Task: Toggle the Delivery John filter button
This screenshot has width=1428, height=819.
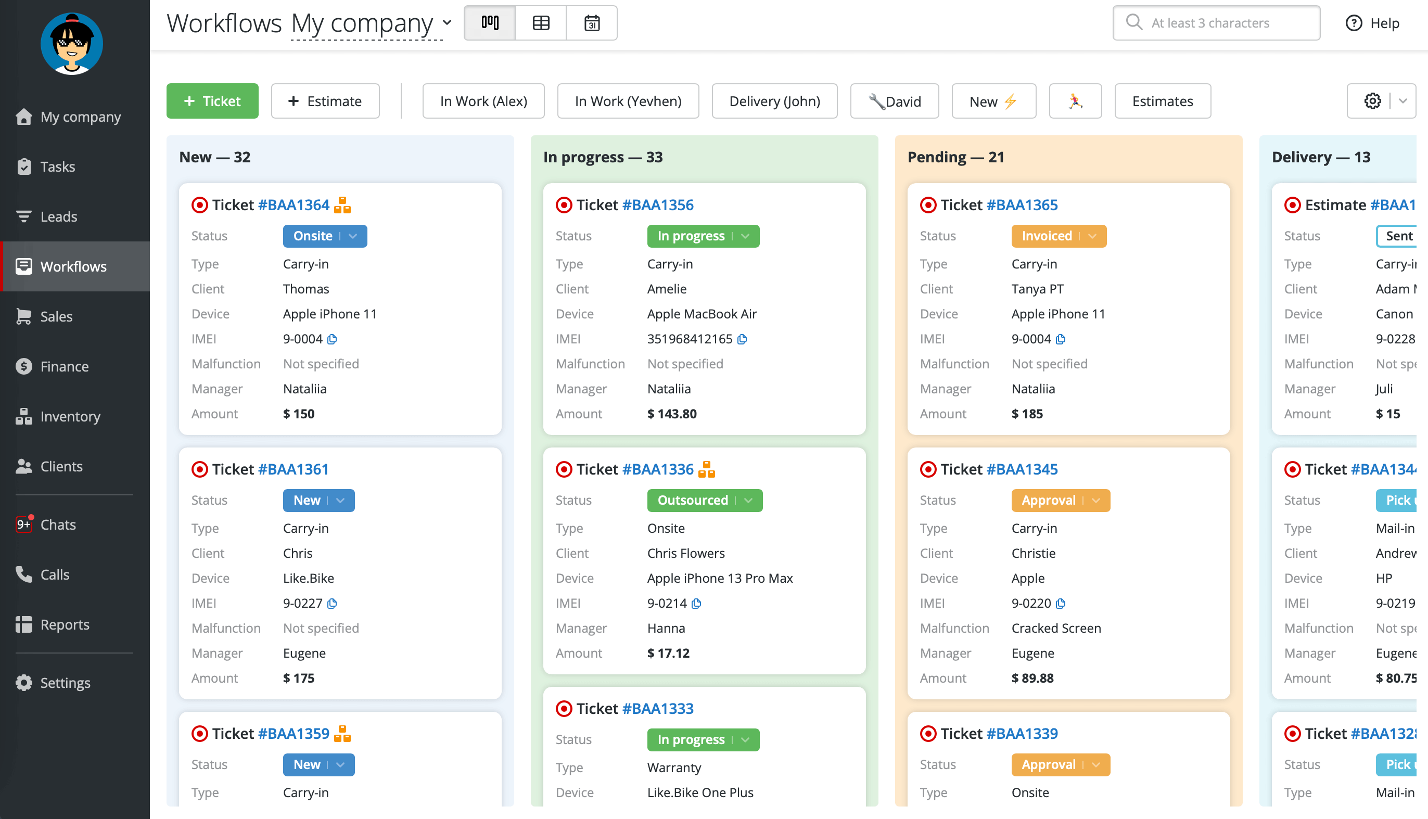Action: 775,100
